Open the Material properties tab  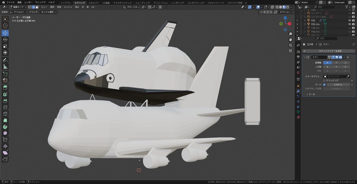[298, 117]
